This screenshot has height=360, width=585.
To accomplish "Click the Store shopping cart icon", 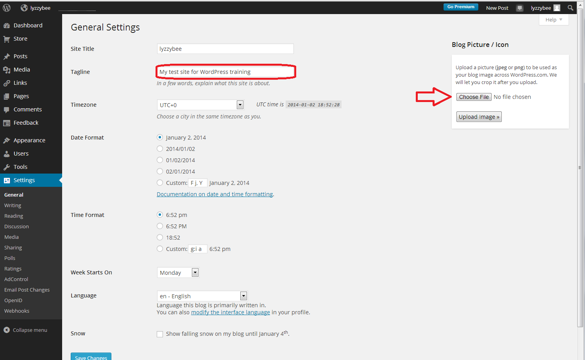I will tap(7, 39).
